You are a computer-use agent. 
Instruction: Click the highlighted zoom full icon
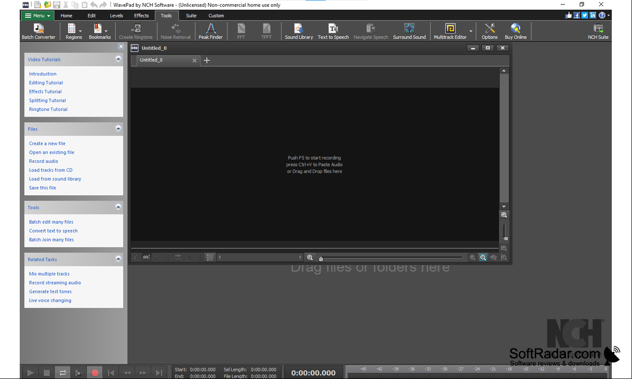point(483,257)
